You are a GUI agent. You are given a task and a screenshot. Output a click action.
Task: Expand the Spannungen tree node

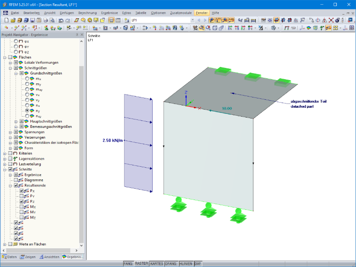click(x=10, y=132)
